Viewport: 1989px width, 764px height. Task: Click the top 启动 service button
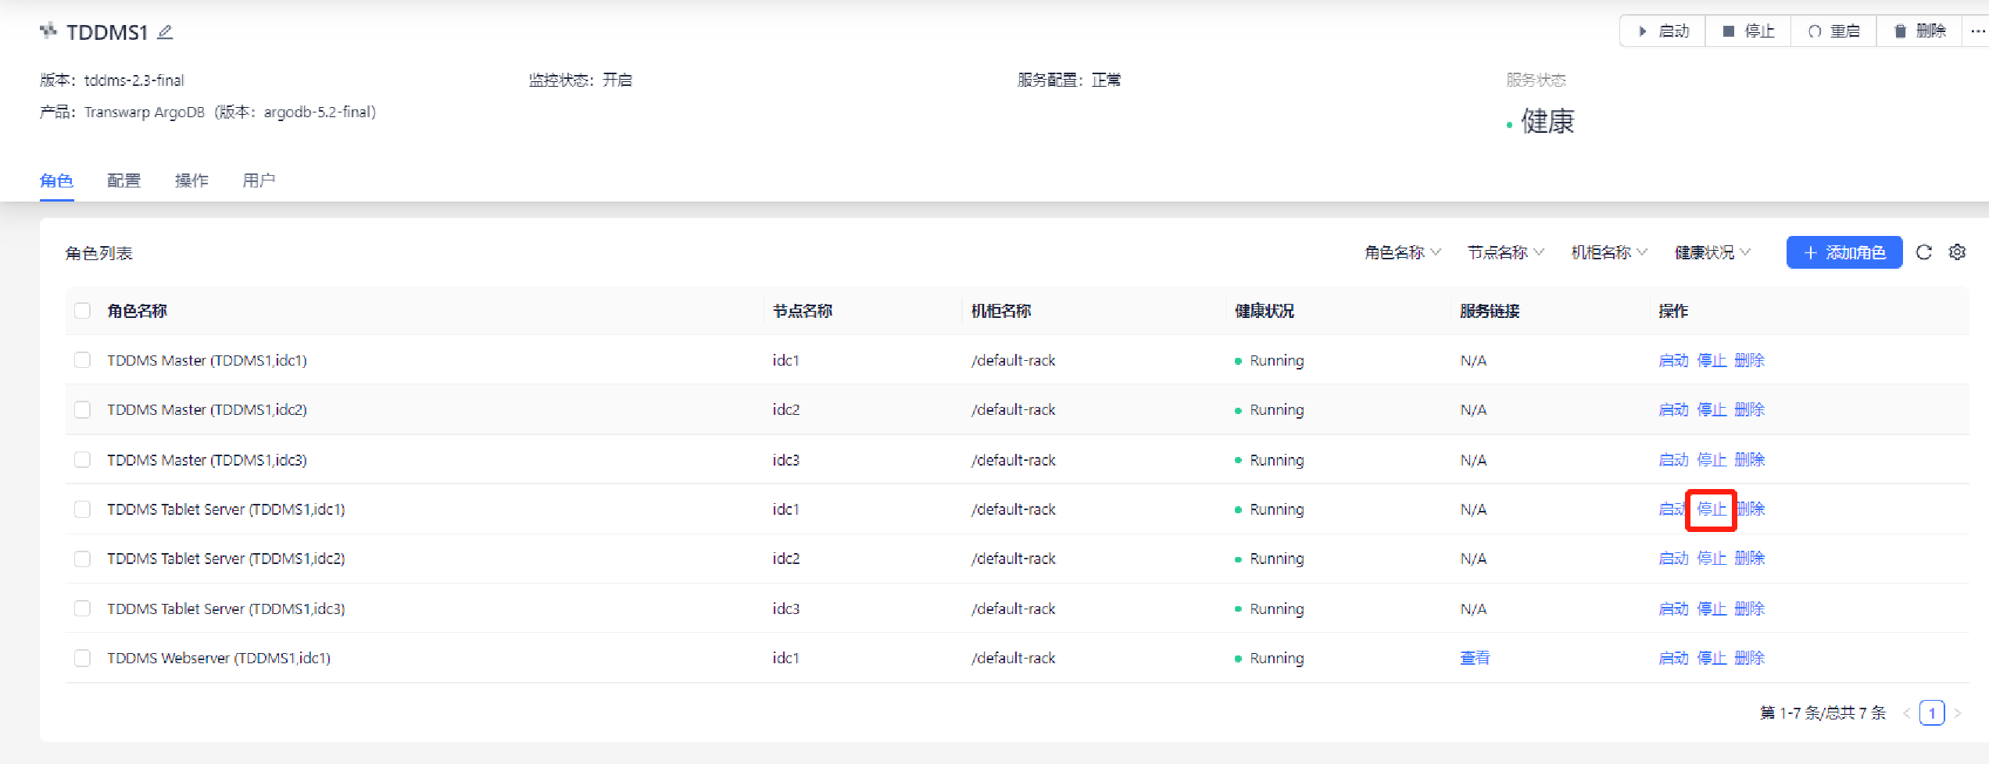pyautogui.click(x=1662, y=31)
